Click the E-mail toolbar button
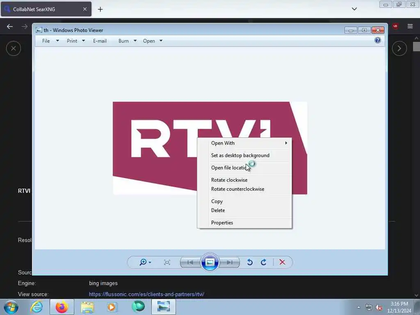 [x=100, y=41]
